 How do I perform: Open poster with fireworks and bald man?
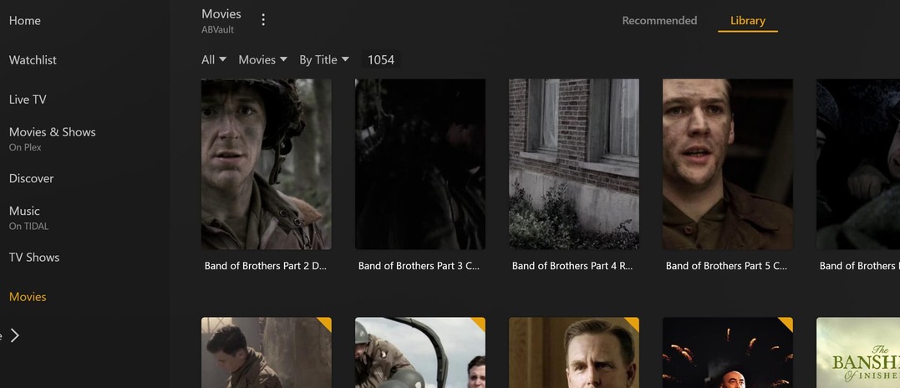click(728, 352)
